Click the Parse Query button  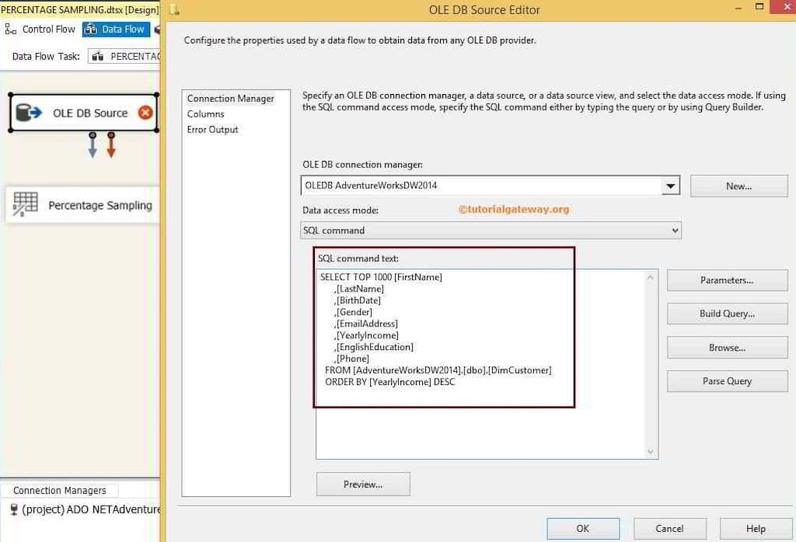pyautogui.click(x=727, y=382)
